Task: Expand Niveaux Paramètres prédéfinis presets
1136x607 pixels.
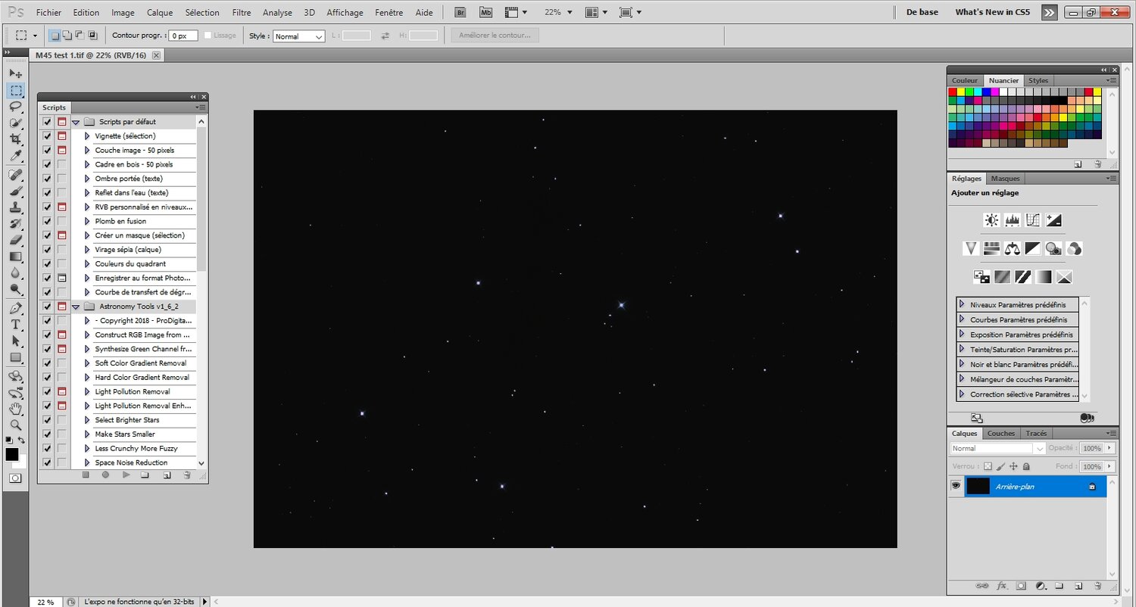Action: [962, 304]
